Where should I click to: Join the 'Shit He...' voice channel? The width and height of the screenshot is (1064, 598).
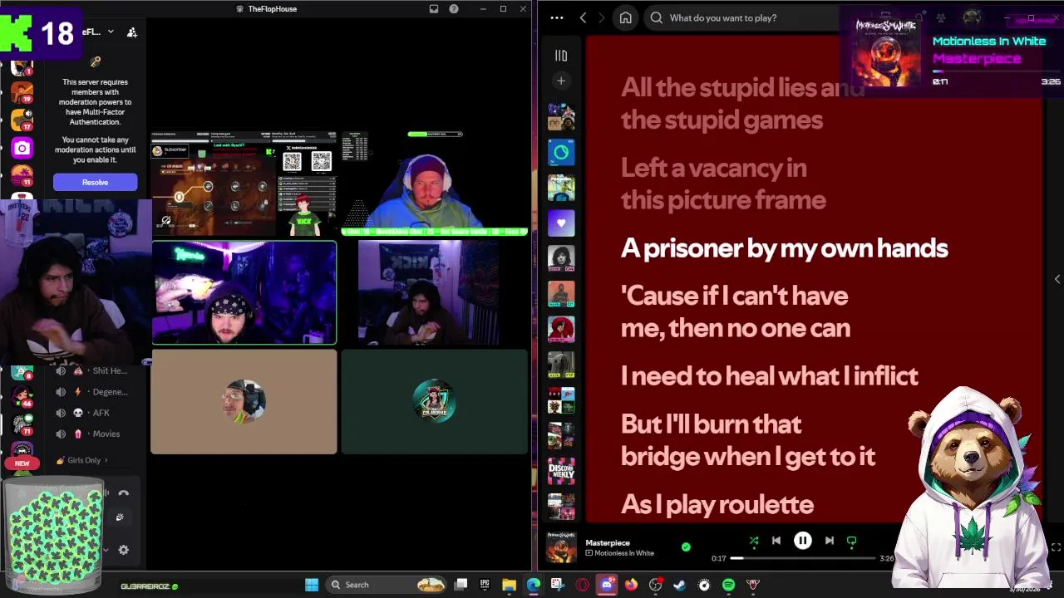91,370
